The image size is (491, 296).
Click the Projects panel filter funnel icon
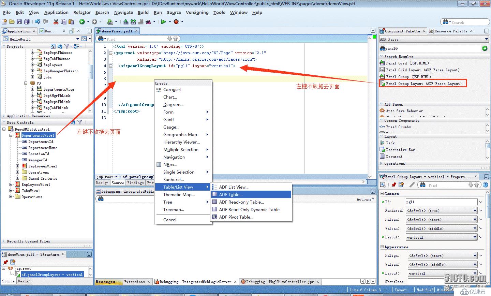coord(67,46)
